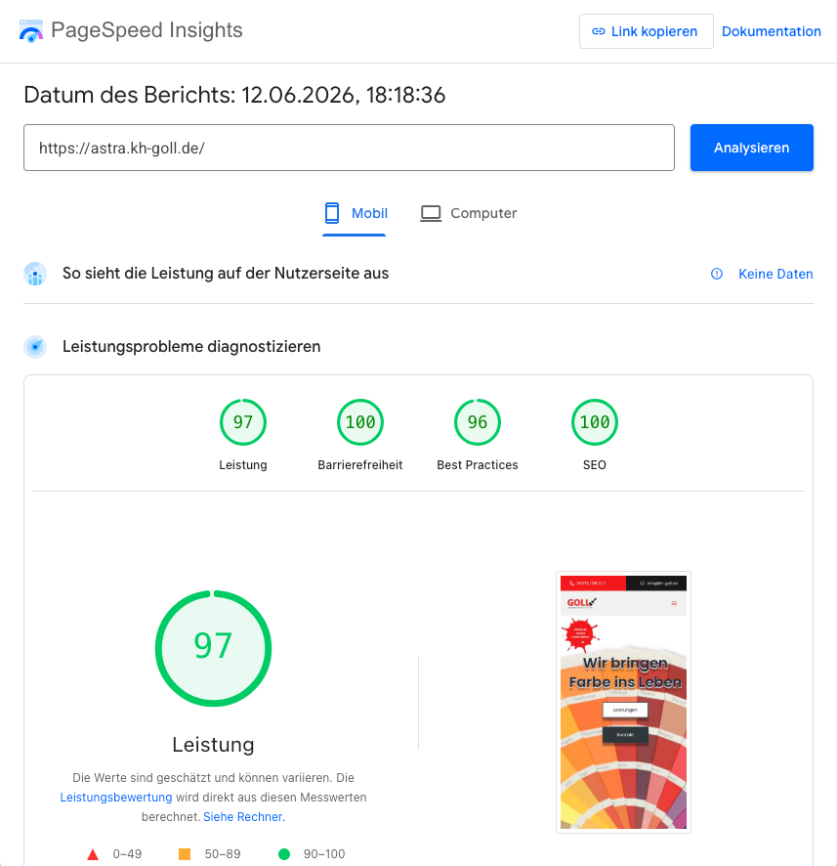837x866 pixels.
Task: Click the Datum des Berichts heading
Action: (234, 95)
